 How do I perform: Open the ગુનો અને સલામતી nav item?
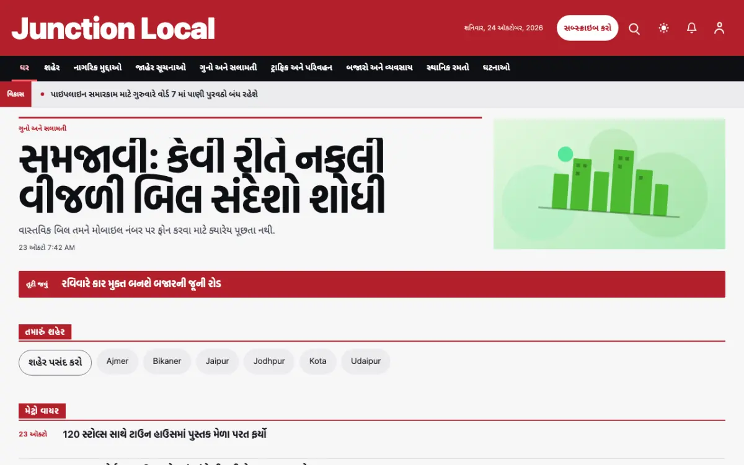click(x=228, y=68)
